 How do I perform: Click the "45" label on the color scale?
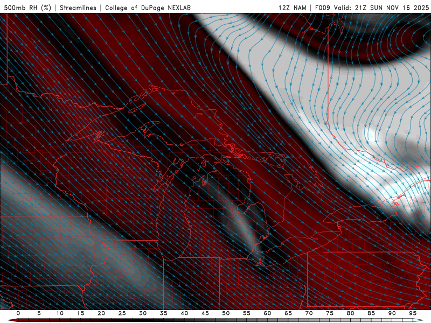tap(205, 313)
